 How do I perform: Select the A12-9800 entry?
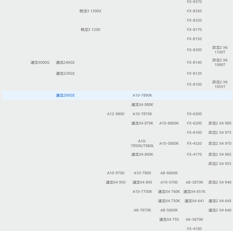(116, 114)
